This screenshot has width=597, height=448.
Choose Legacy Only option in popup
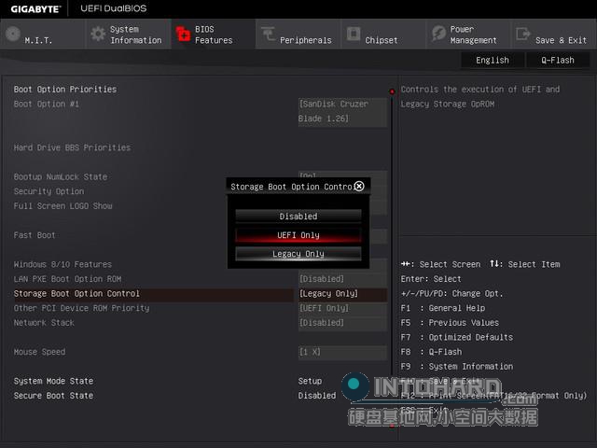tap(298, 254)
